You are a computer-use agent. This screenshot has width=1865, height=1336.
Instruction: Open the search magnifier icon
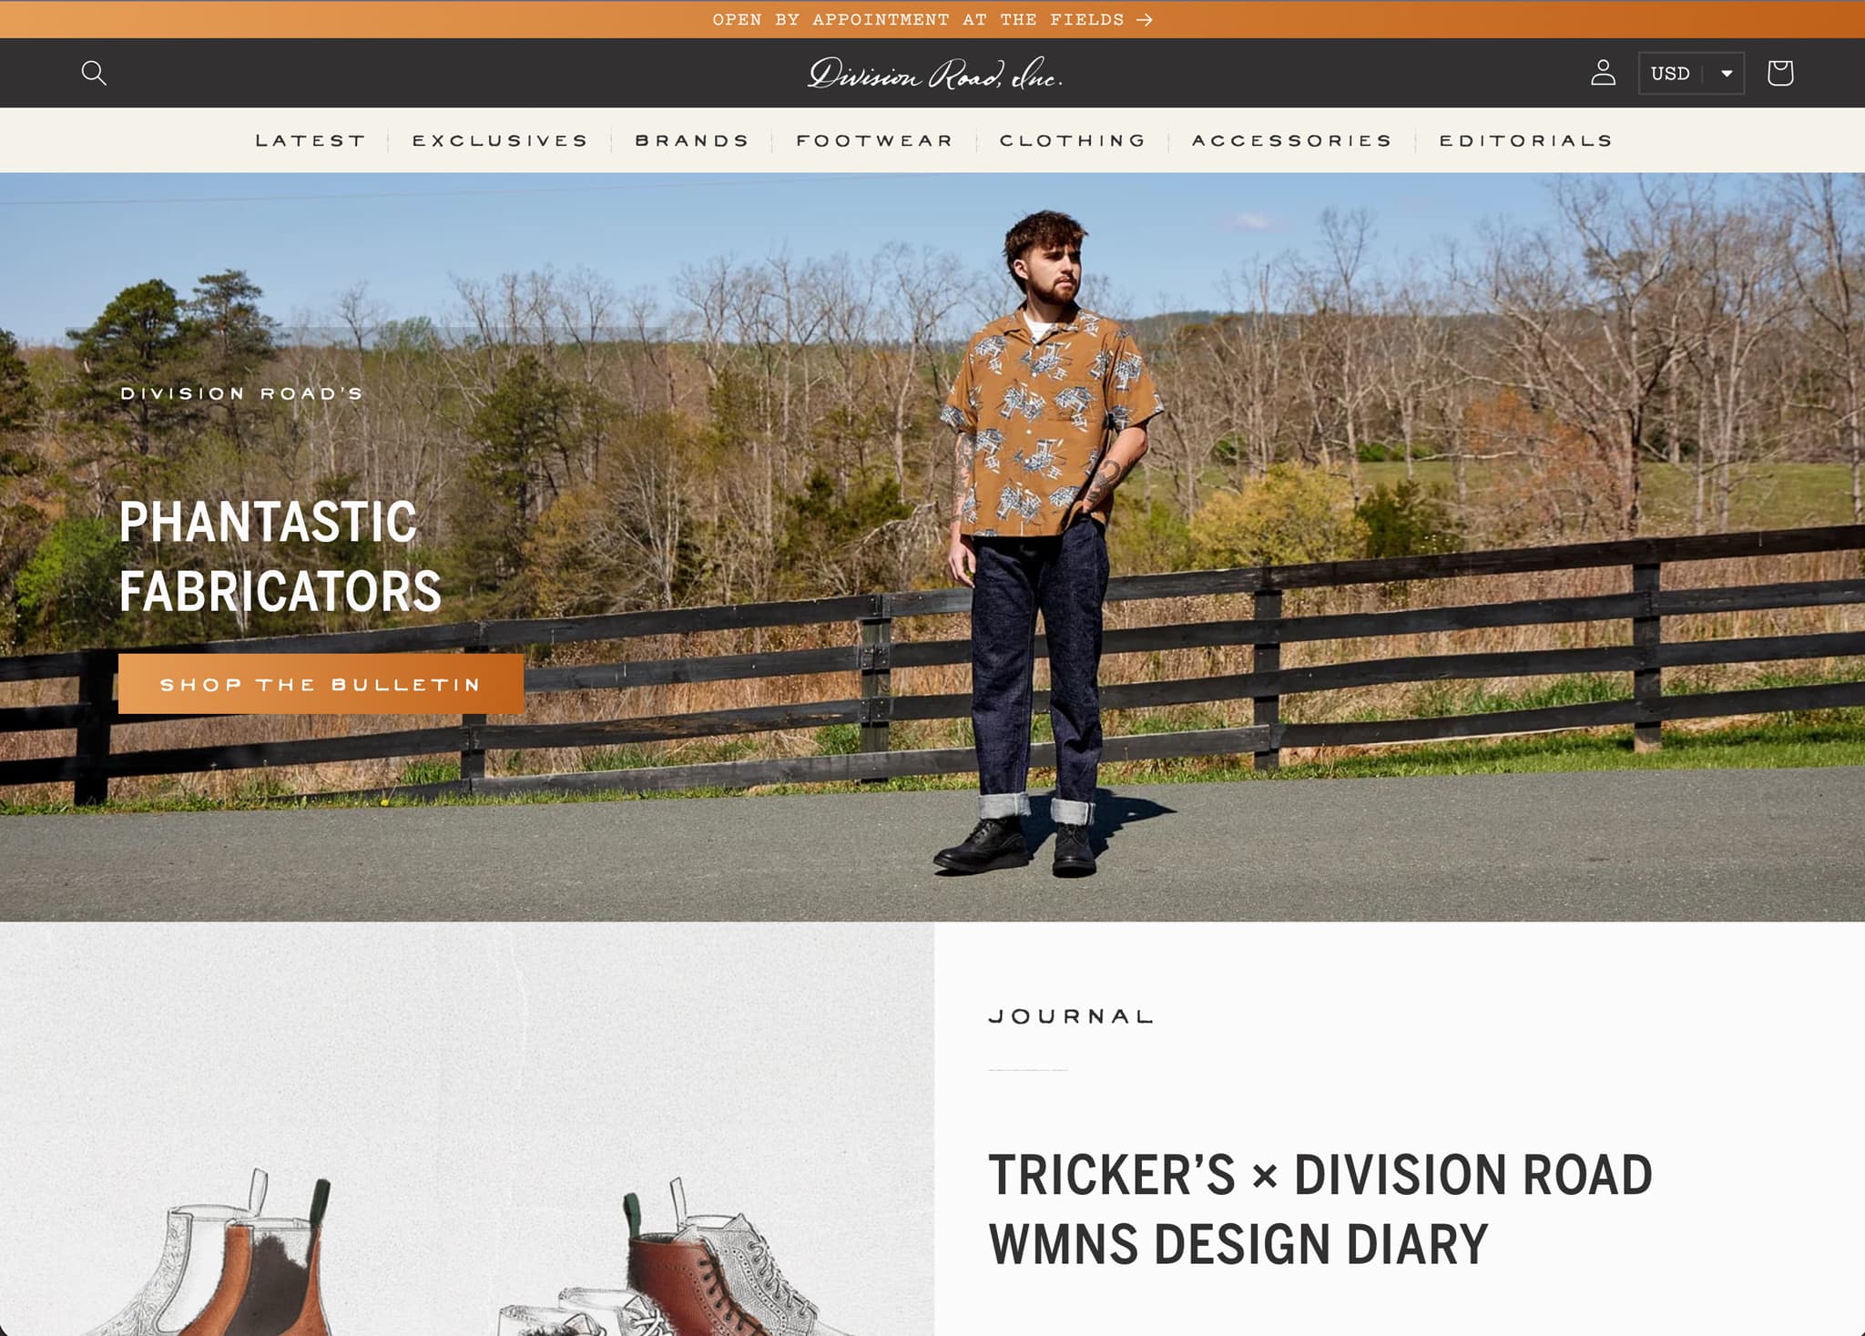(x=94, y=73)
